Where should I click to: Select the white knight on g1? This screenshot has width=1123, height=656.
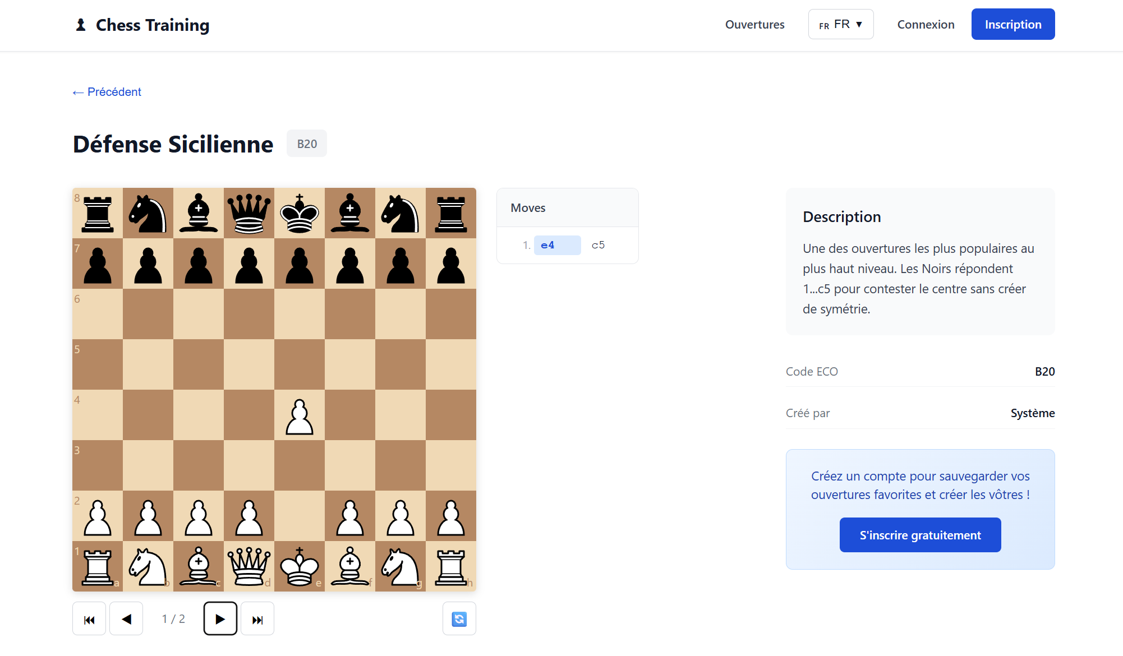[x=401, y=566]
